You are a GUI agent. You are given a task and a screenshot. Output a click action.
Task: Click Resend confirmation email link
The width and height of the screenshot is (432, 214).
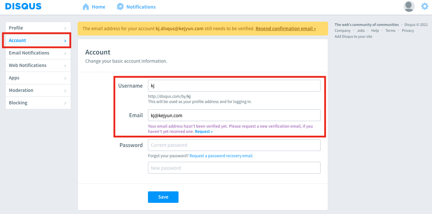coord(285,29)
